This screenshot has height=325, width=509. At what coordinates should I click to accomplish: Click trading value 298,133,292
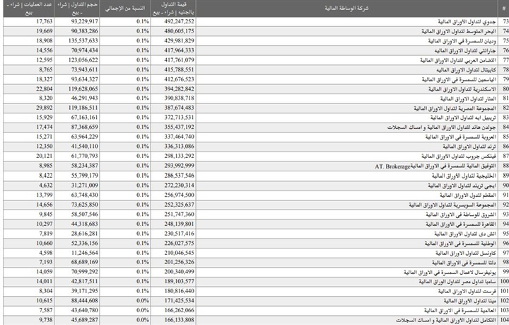[x=179, y=156]
